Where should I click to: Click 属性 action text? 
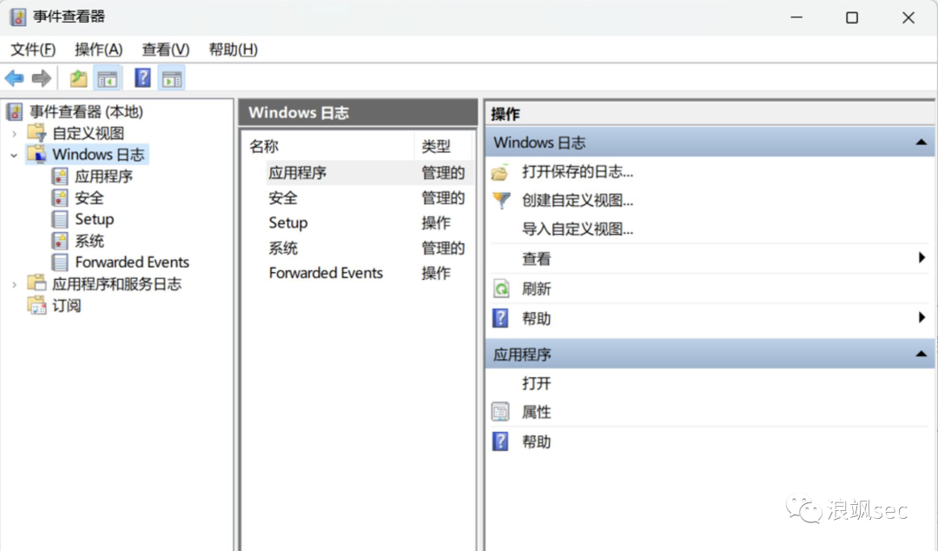(x=536, y=412)
